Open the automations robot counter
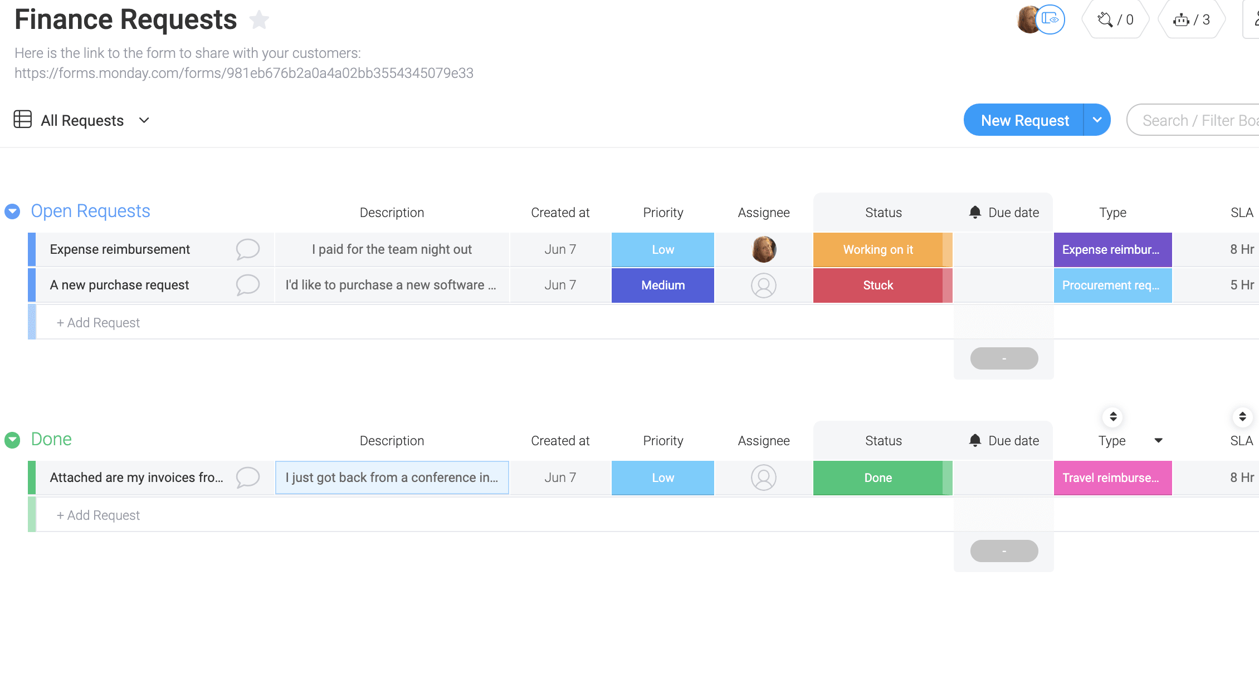 tap(1191, 20)
